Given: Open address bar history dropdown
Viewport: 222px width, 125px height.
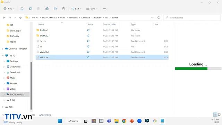Looking at the screenshot, I should click(152, 18).
